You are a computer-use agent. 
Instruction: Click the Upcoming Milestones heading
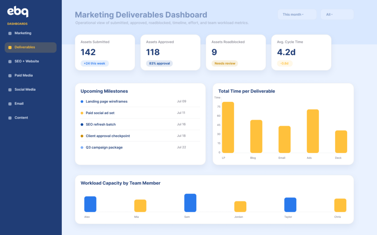click(x=104, y=91)
